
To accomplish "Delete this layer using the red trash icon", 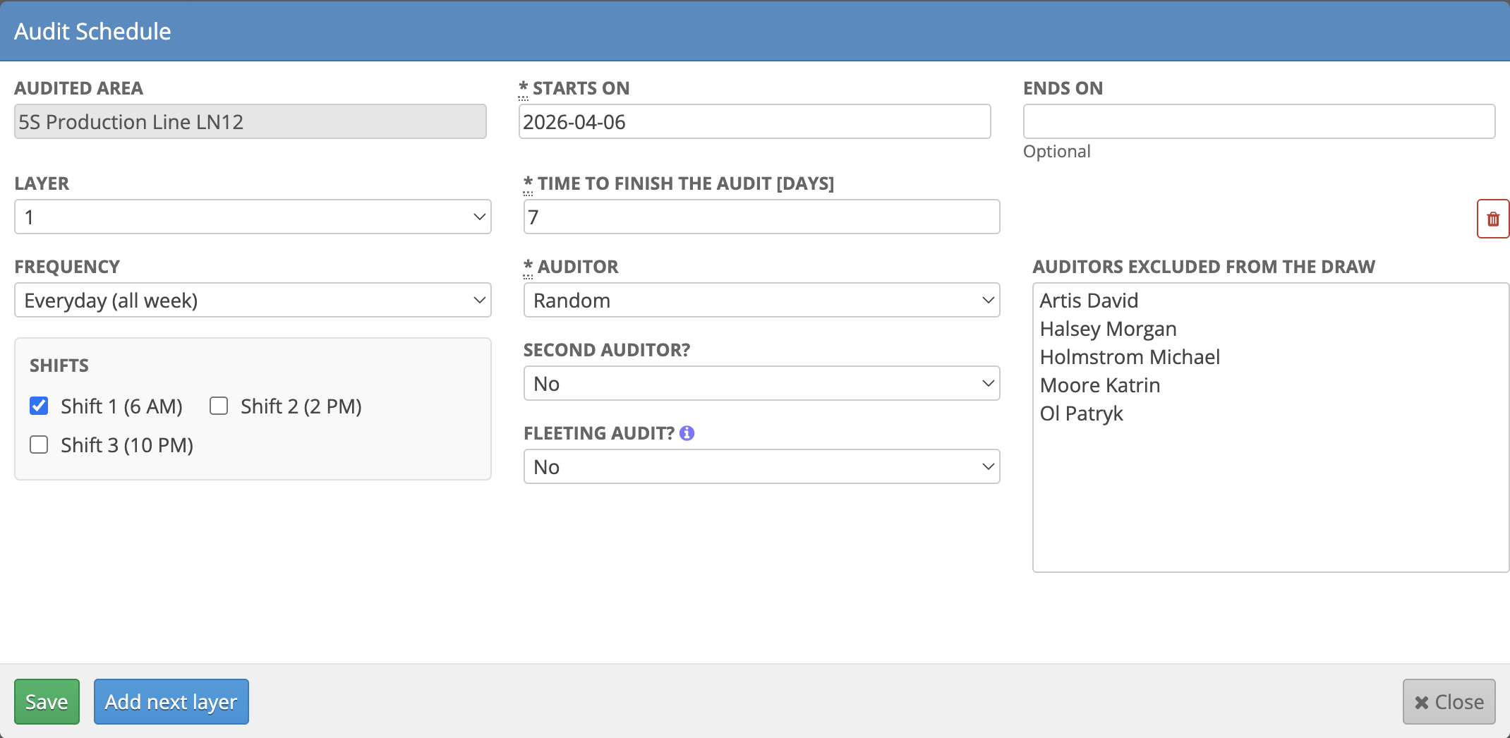I will [x=1493, y=218].
